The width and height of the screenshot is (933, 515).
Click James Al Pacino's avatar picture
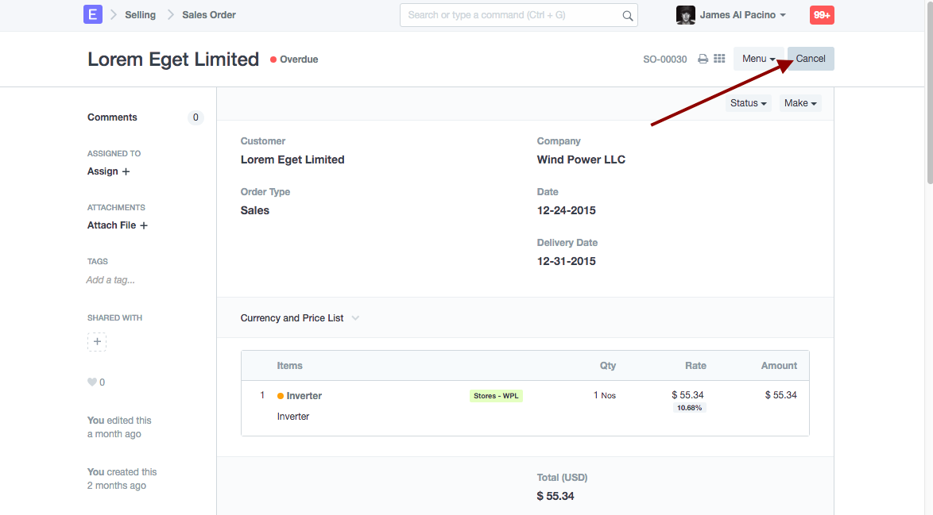(x=685, y=15)
